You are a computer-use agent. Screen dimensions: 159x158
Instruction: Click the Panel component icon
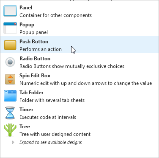pyautogui.click(x=10, y=11)
